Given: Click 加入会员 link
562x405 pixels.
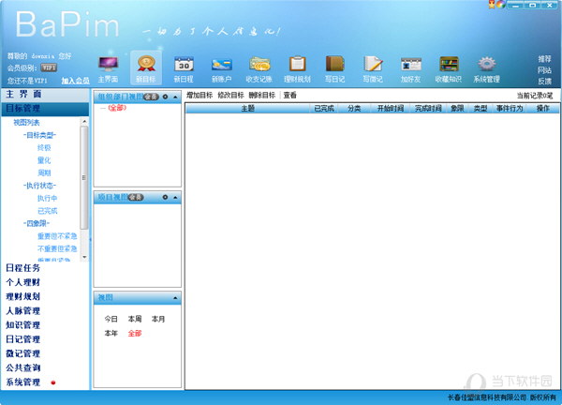Looking at the screenshot, I should tap(75, 81).
